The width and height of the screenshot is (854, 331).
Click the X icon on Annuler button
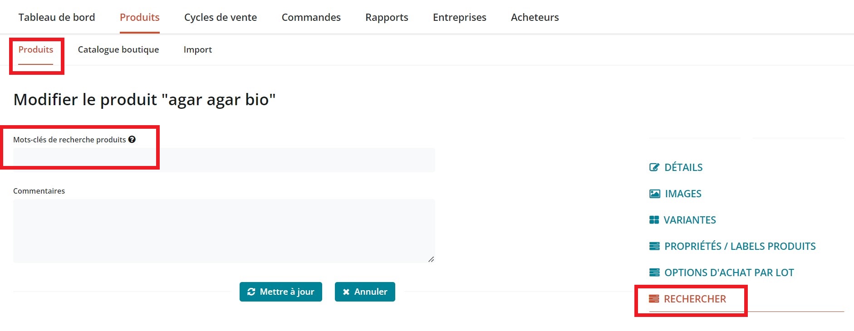[346, 292]
